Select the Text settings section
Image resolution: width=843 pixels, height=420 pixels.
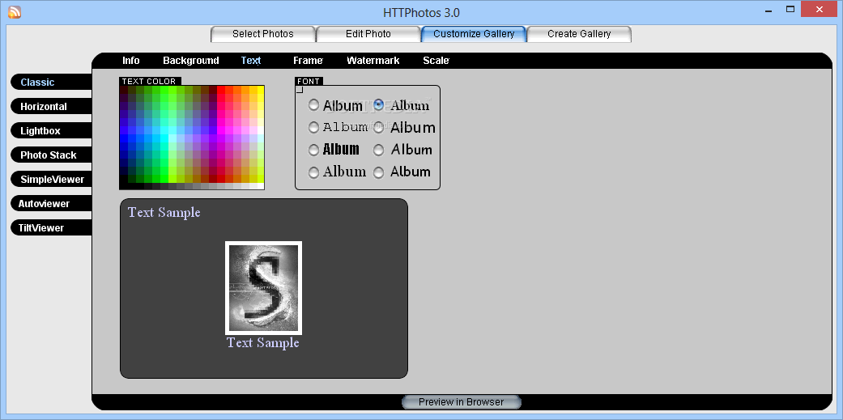click(x=251, y=61)
